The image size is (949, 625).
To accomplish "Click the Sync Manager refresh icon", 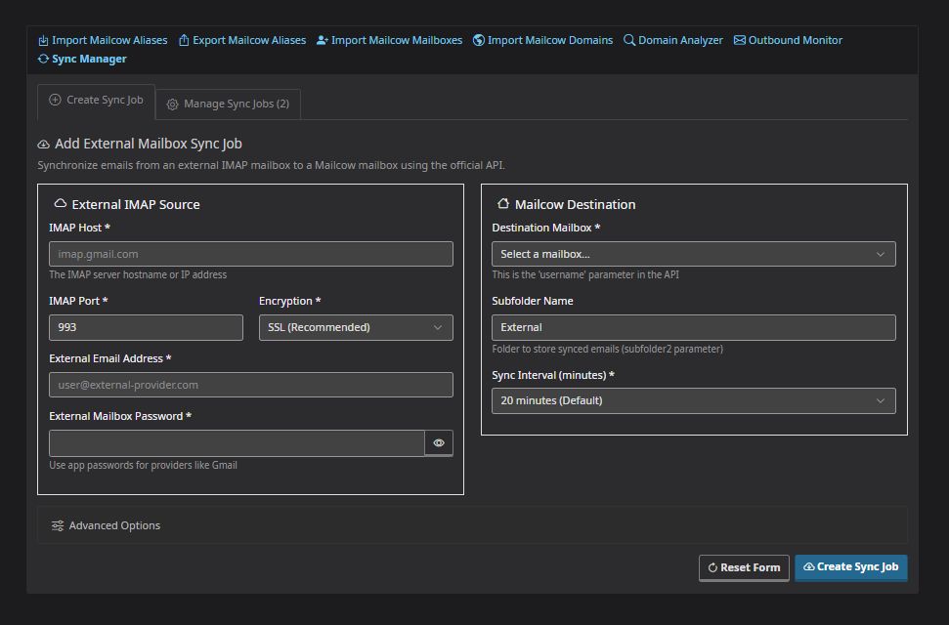I will click(x=43, y=60).
